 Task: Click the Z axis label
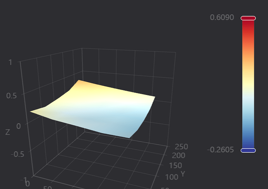pyautogui.click(x=7, y=132)
